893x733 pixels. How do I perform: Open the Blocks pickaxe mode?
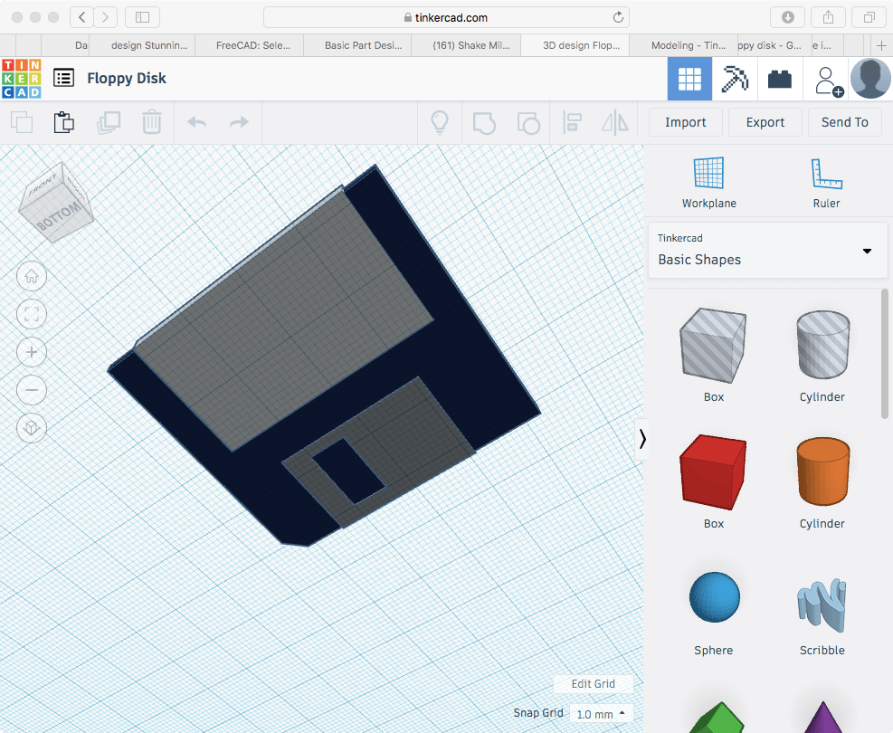(734, 80)
